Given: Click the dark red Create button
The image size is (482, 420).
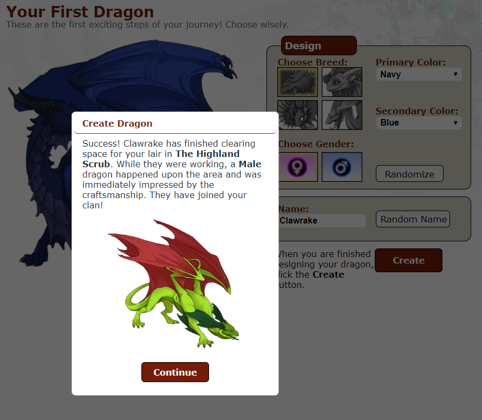Looking at the screenshot, I should click(x=408, y=260).
